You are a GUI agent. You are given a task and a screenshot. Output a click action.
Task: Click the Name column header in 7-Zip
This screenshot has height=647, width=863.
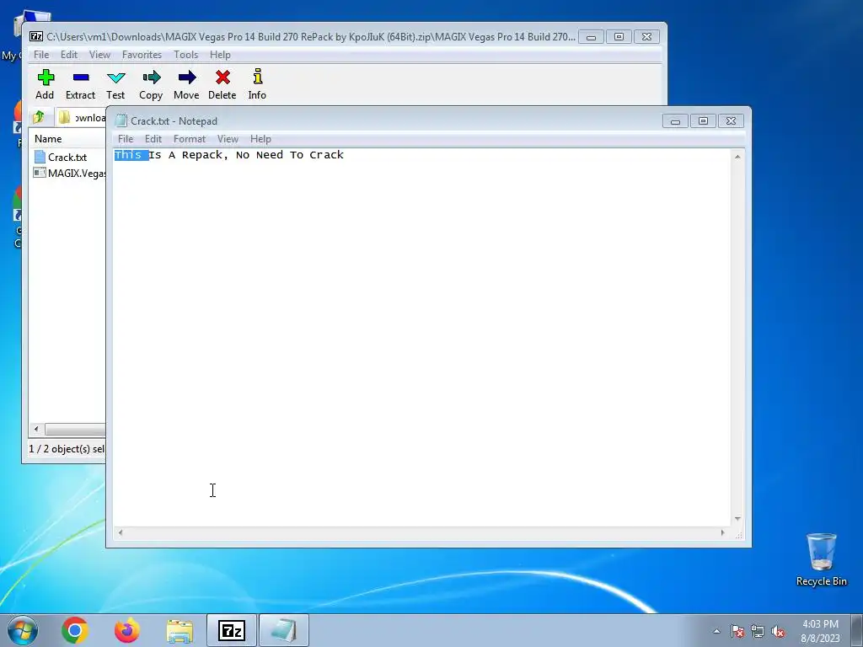click(48, 139)
